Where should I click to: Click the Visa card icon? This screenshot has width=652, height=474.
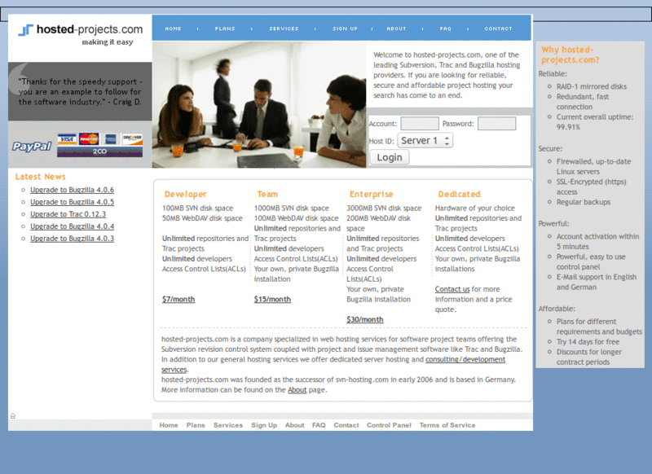tap(67, 138)
